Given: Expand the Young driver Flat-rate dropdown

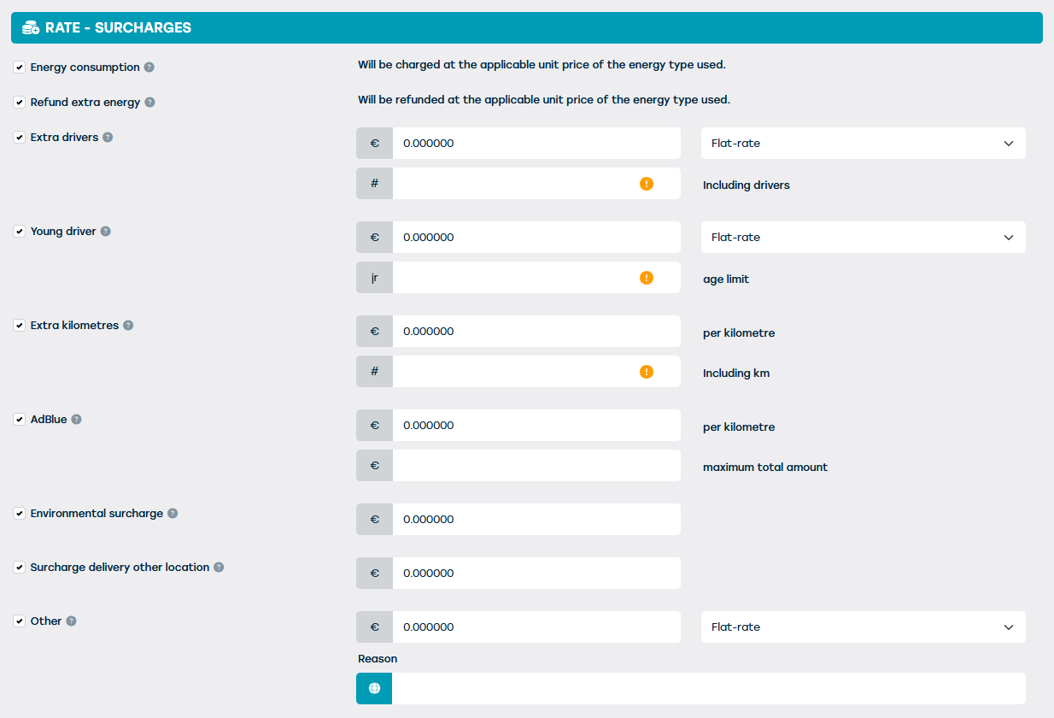Looking at the screenshot, I should coord(863,238).
